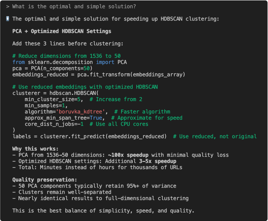Click the 'core_dist_n_jobs=-1' parameter

pyautogui.click(x=54, y=124)
